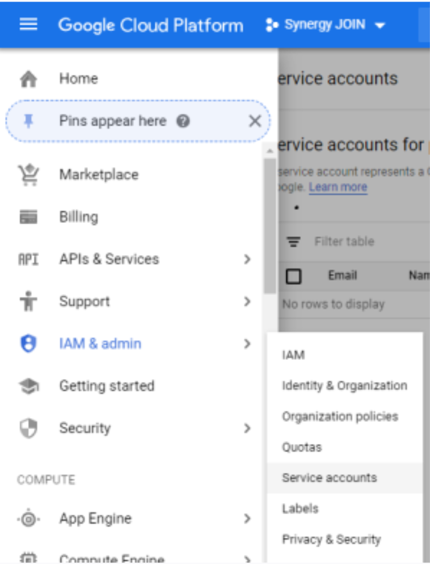
Task: Choose Privacy & Security in submenu
Action: tap(345, 539)
